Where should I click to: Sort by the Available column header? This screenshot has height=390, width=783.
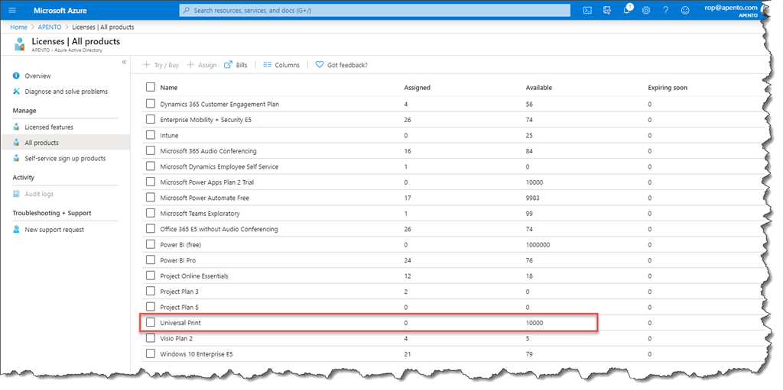pyautogui.click(x=539, y=88)
